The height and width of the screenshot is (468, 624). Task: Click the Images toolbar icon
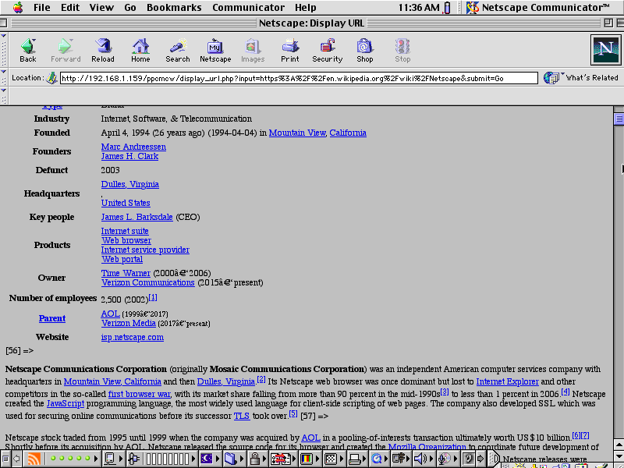click(x=252, y=46)
